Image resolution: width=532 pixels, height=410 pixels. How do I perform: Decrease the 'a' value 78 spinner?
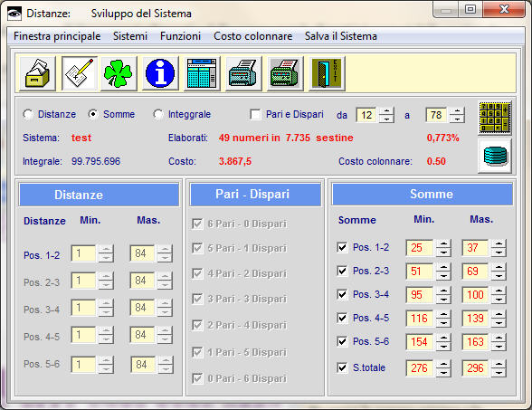tap(457, 119)
